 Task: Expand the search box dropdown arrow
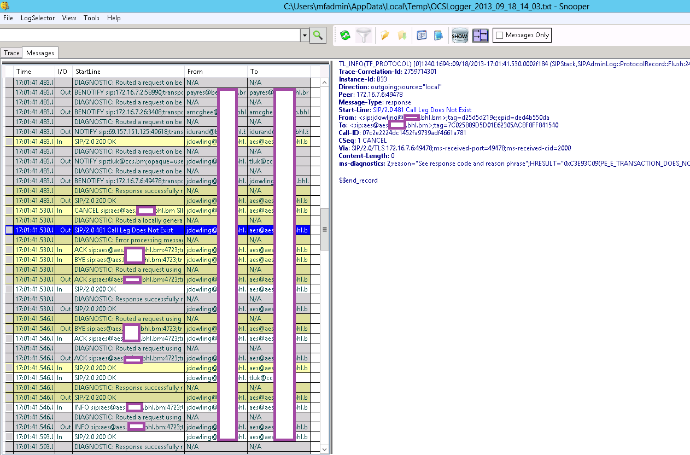pos(305,36)
